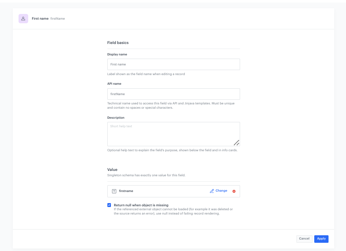Click the text type icon beside firstname
The image size is (346, 251).
tap(114, 191)
